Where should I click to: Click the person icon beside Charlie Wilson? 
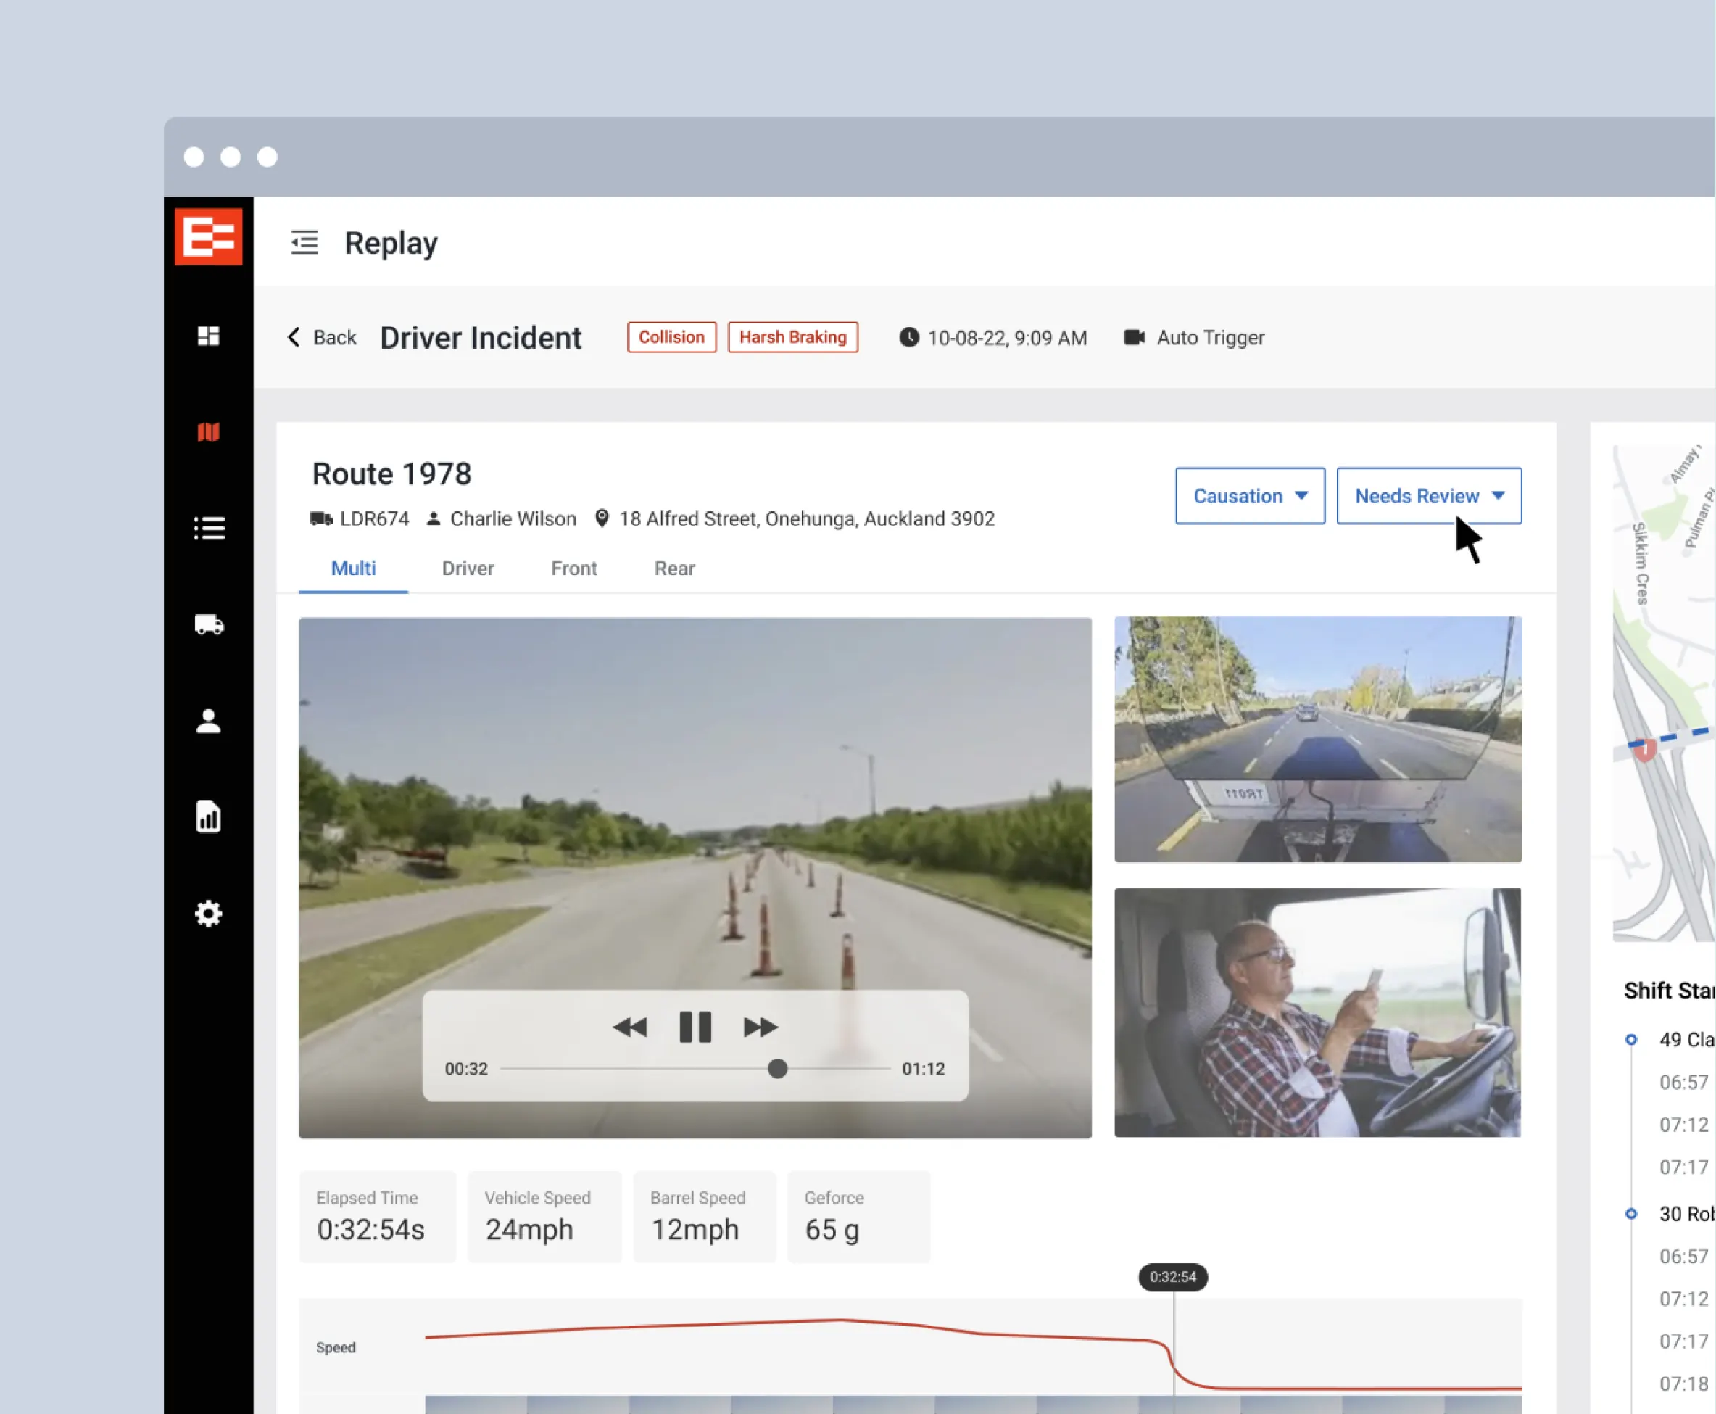434,519
